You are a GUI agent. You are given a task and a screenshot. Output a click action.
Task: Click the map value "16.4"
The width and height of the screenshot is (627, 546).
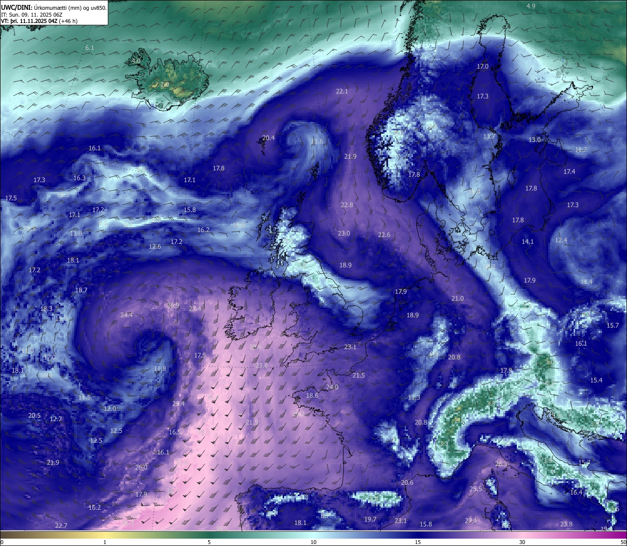pos(576,492)
